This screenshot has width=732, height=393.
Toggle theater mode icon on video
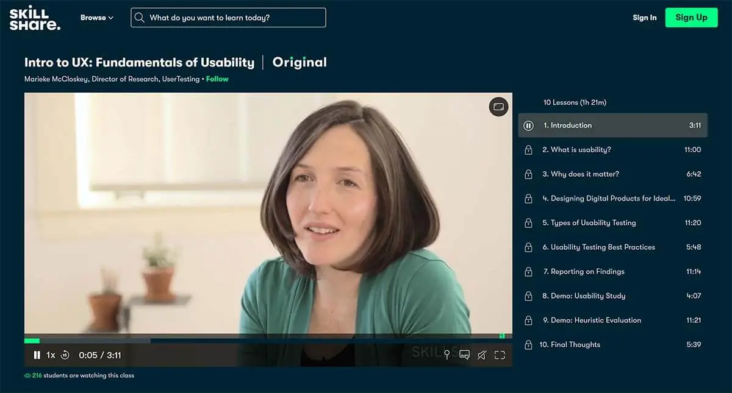click(498, 107)
